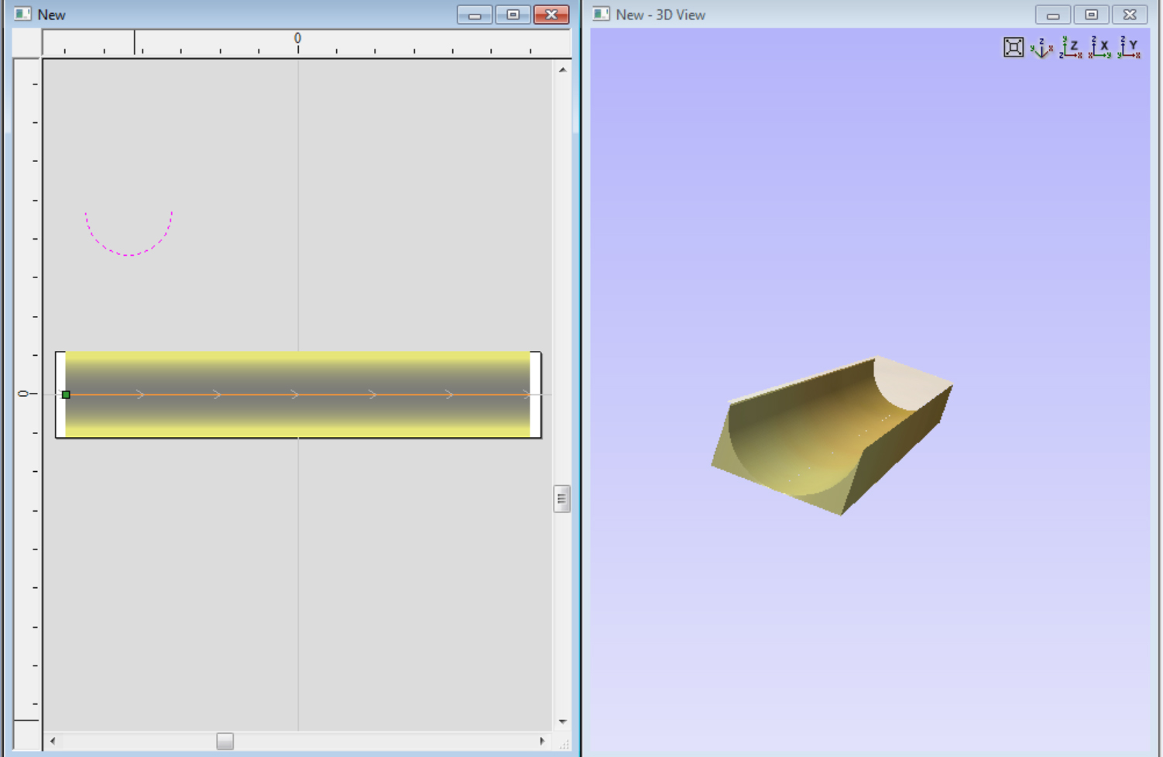Click the horizontal scrollbar's right arrow

[x=542, y=742]
